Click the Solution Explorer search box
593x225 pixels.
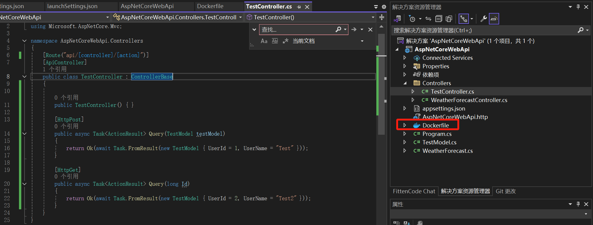coord(484,30)
